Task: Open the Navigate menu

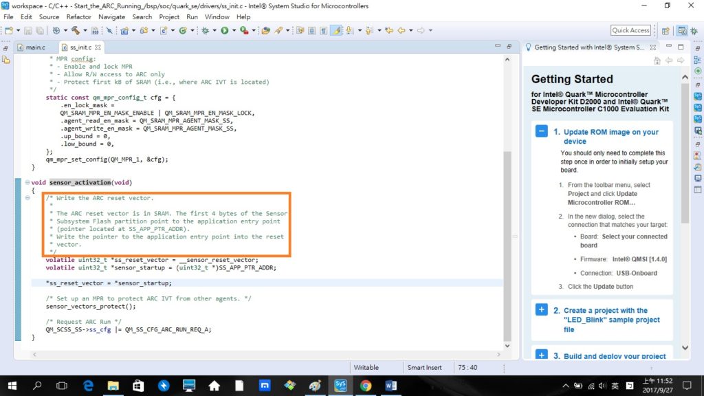Action: tap(112, 16)
